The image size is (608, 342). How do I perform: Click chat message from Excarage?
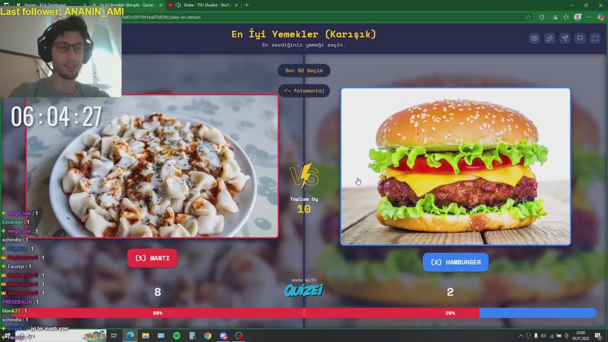(16, 222)
